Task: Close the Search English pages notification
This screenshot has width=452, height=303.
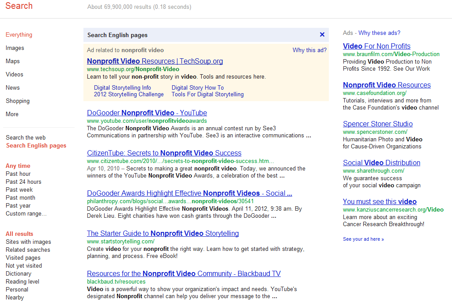Action: point(322,34)
